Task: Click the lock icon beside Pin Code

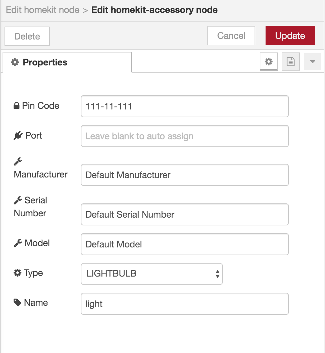Action: click(x=16, y=106)
